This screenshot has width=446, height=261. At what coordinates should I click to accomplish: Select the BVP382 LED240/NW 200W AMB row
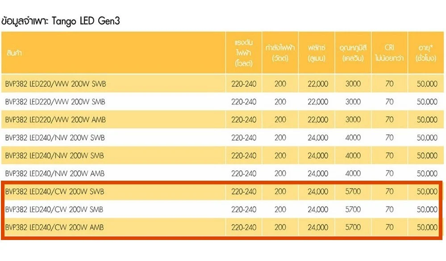coord(222,174)
